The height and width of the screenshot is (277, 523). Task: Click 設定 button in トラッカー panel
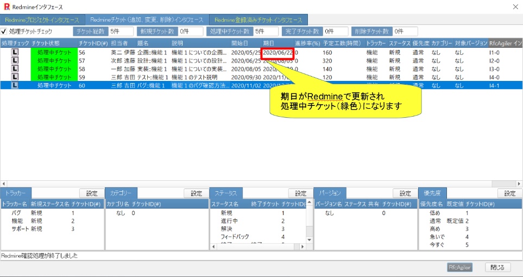pos(92,193)
